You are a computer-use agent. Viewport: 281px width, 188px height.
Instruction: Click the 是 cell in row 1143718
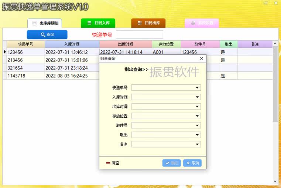[x=229, y=76]
